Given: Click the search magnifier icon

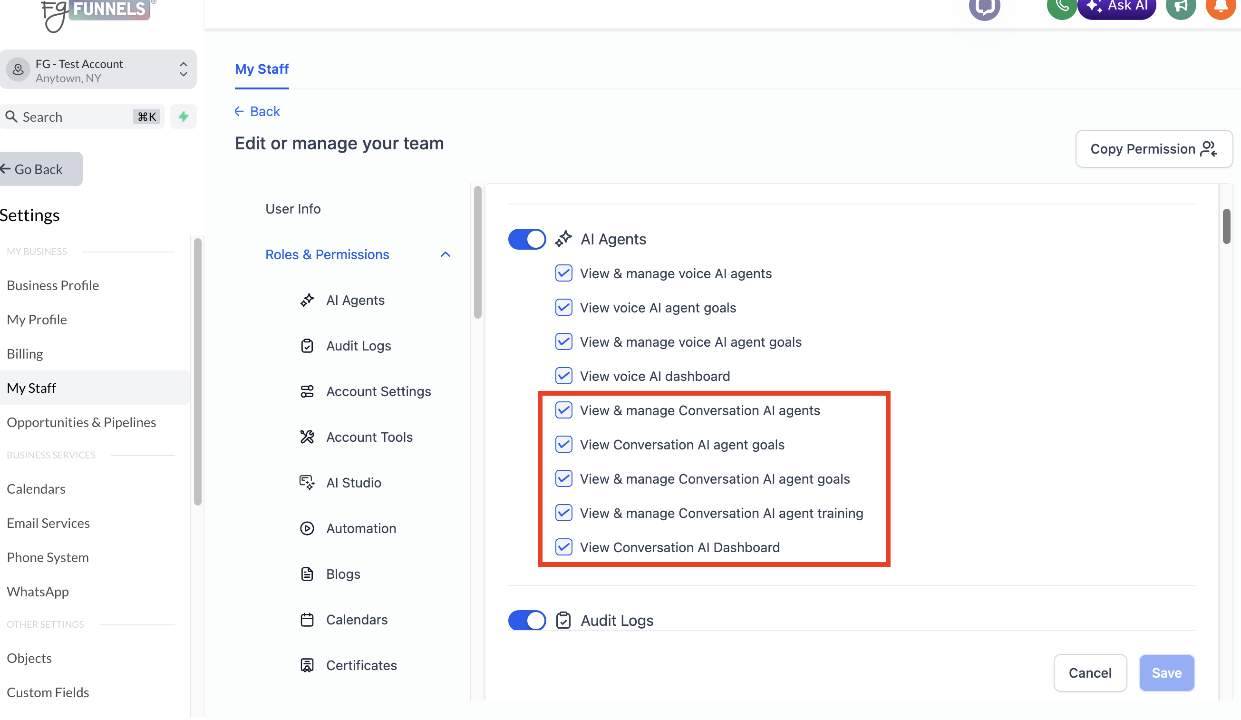Looking at the screenshot, I should 11,117.
